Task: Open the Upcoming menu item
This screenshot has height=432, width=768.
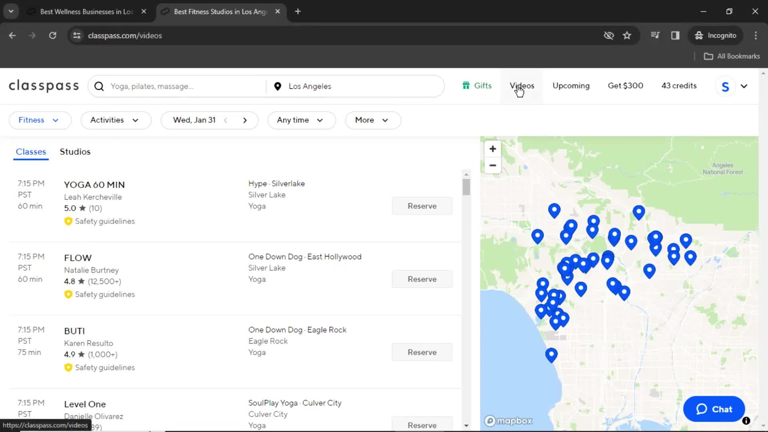Action: click(x=571, y=86)
